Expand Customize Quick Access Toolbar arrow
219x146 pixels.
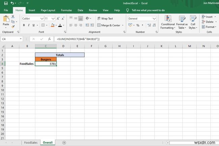pyautogui.click(x=28, y=3)
